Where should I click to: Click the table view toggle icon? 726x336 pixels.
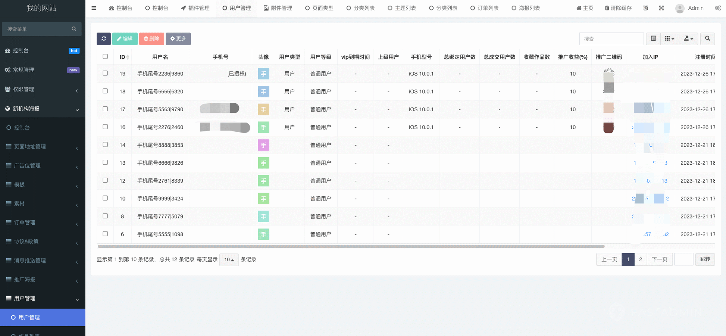coord(653,38)
